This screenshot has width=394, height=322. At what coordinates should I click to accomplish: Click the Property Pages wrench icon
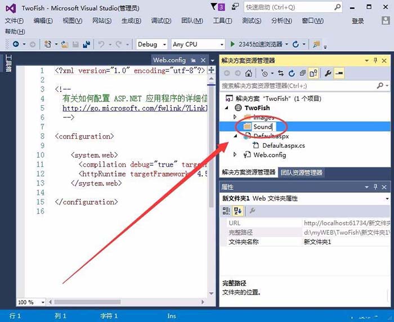coord(253,211)
